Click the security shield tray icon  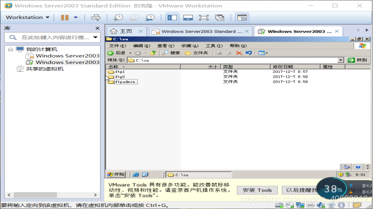[x=341, y=175]
